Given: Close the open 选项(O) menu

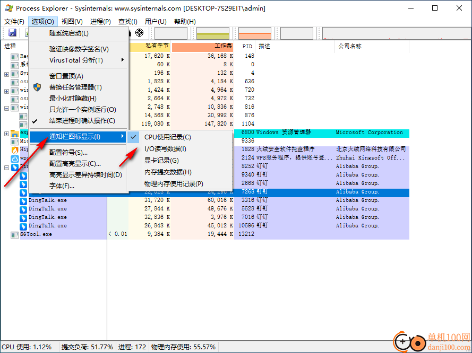Looking at the screenshot, I should tap(43, 22).
